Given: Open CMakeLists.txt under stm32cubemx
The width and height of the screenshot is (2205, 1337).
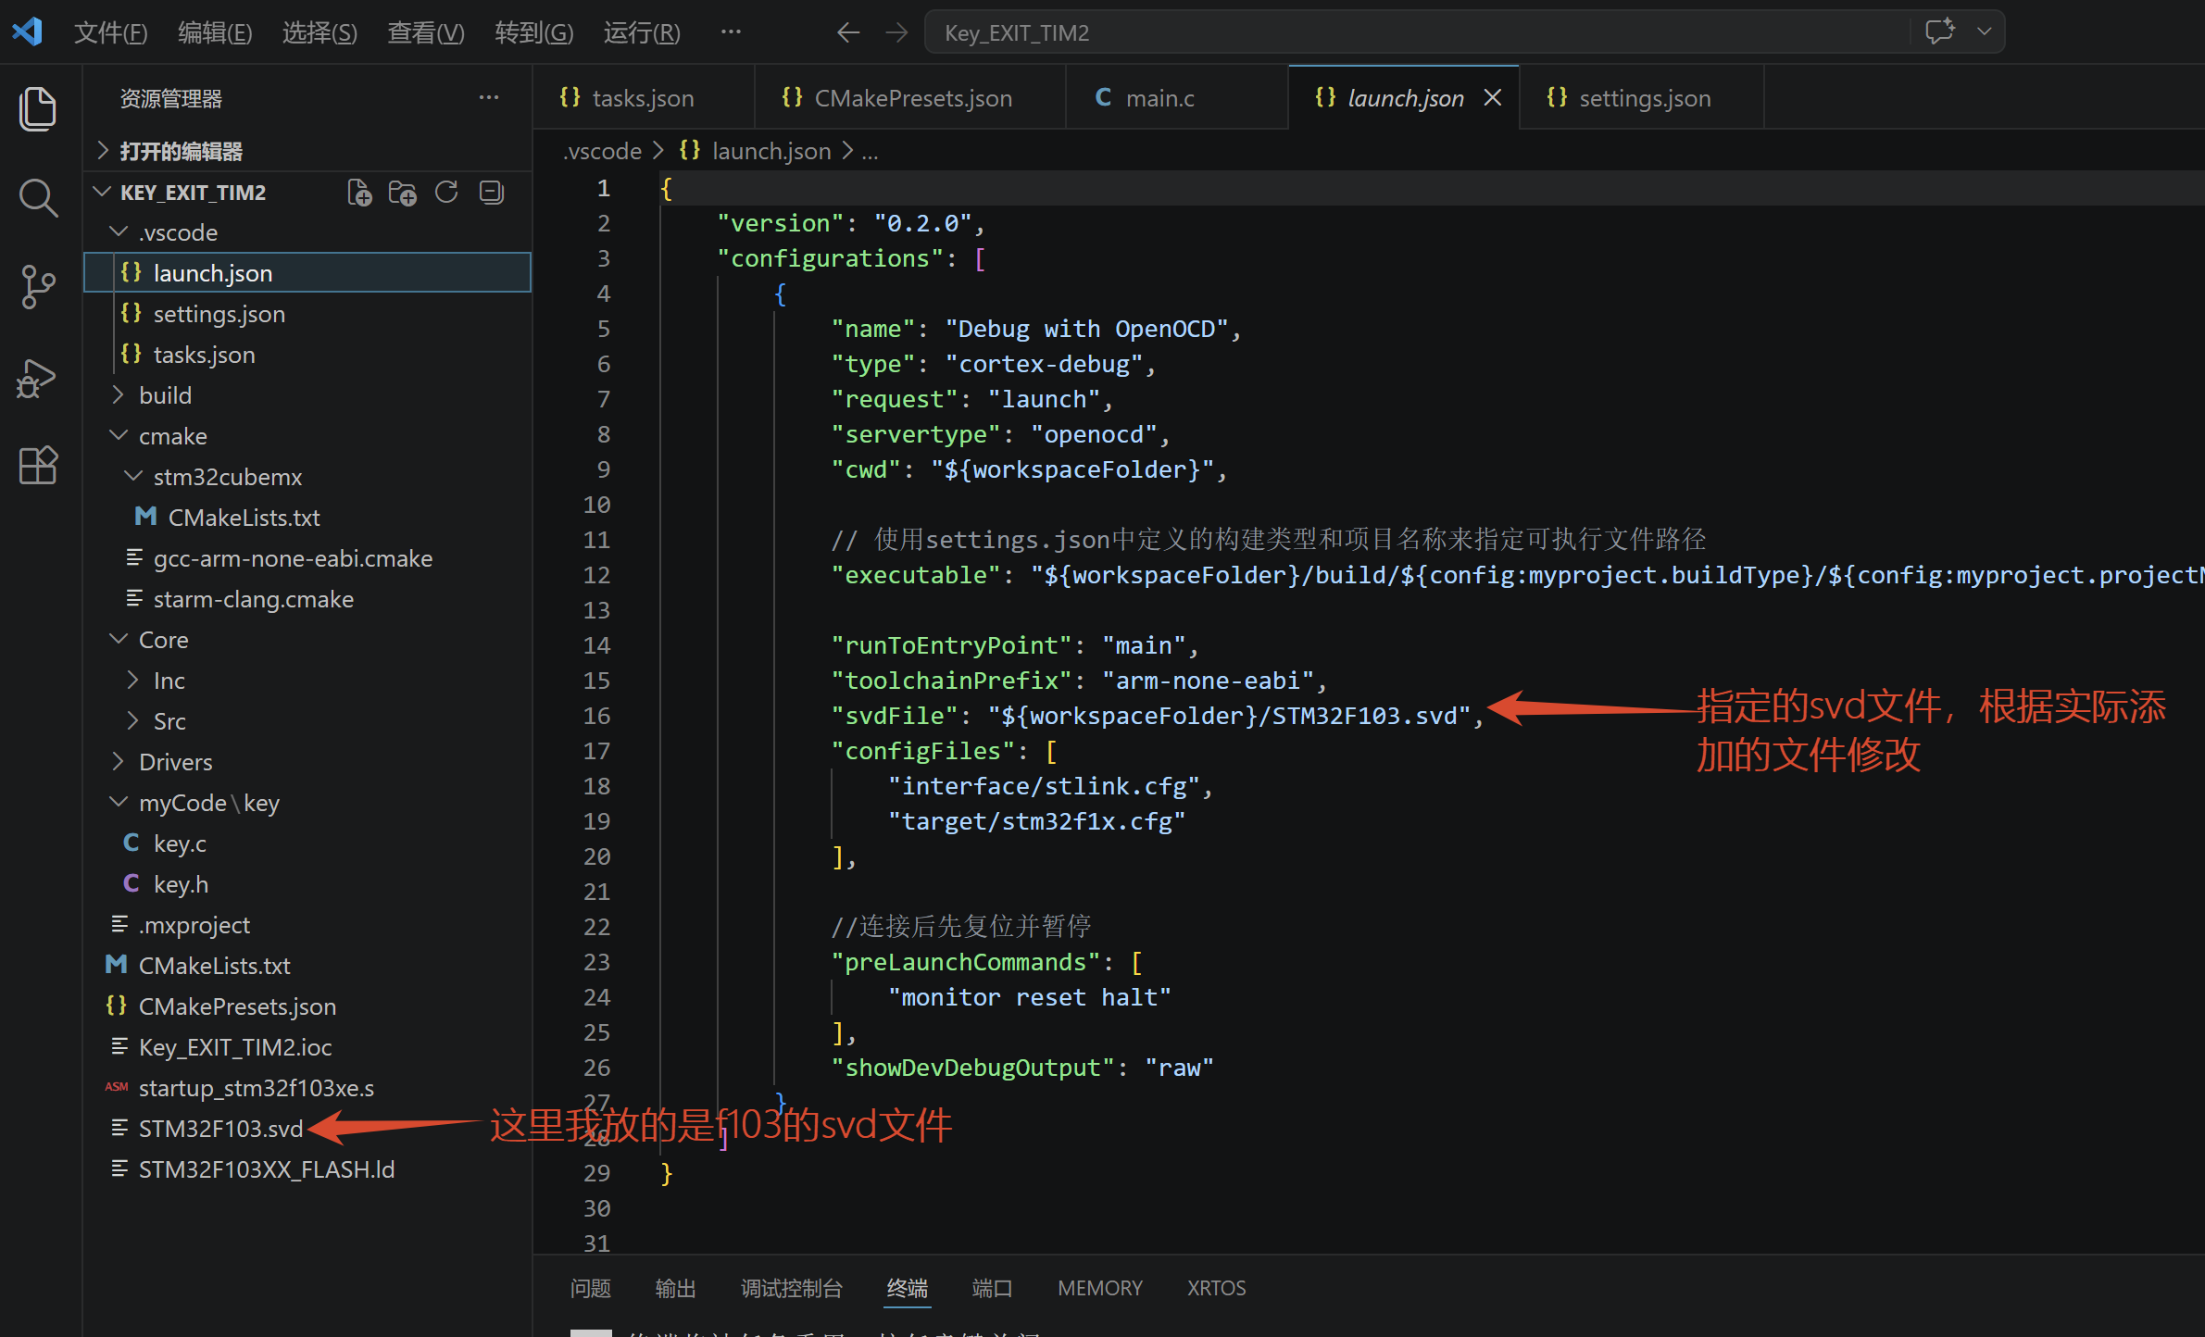Looking at the screenshot, I should tap(307, 518).
